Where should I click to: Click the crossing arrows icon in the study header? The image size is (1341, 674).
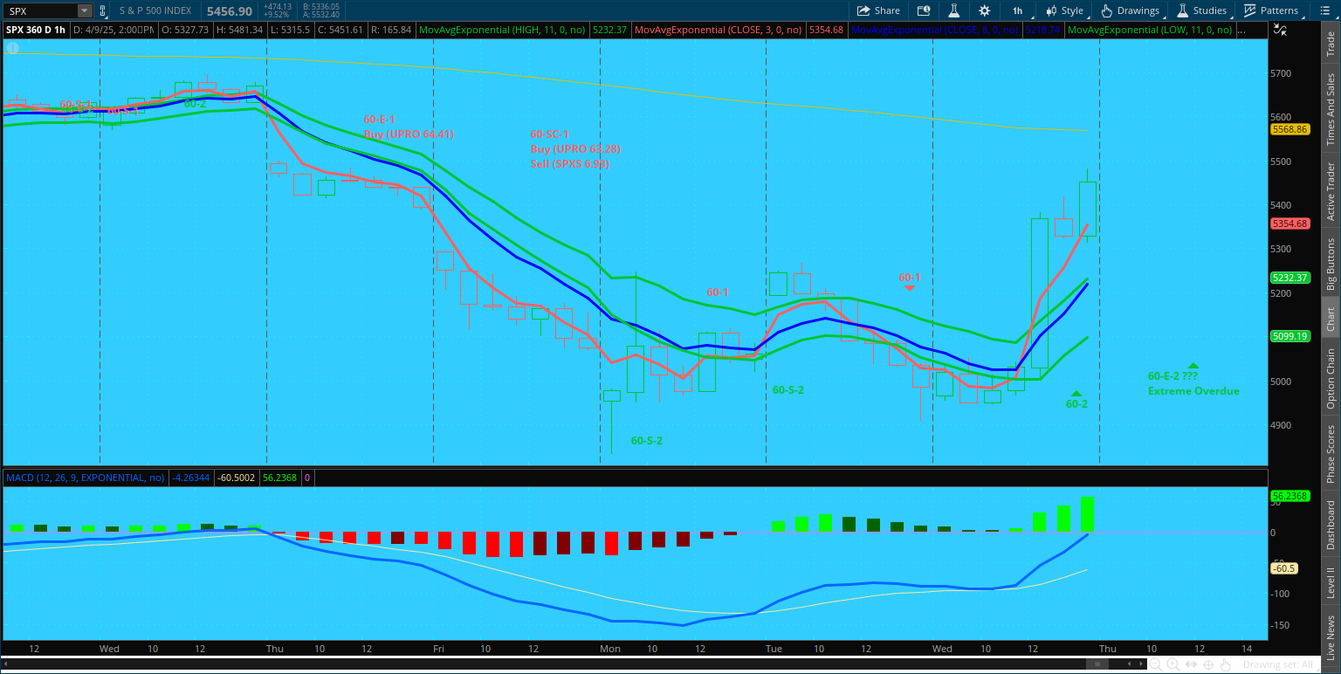click(x=1280, y=29)
